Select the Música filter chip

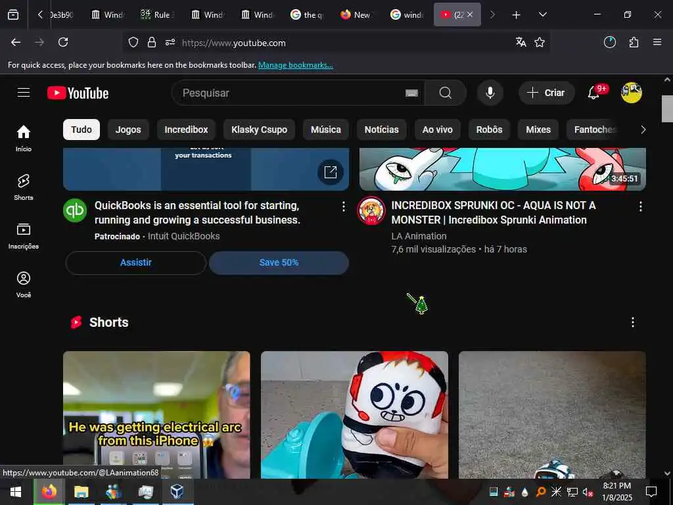[326, 130]
